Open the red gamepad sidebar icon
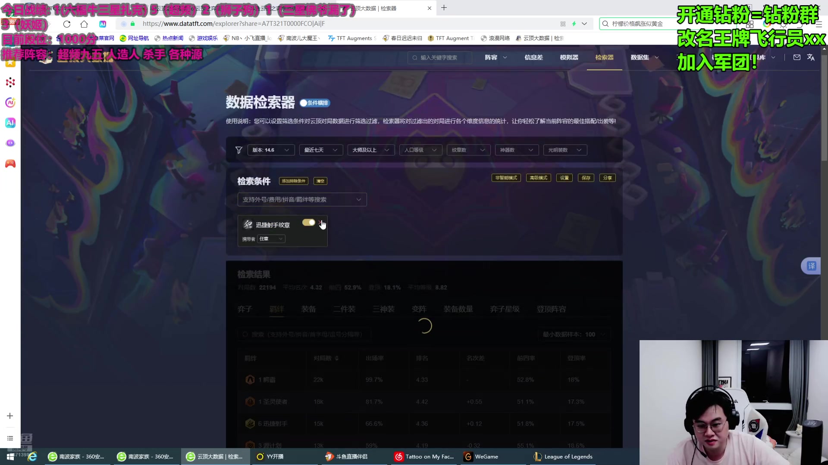 tap(10, 164)
